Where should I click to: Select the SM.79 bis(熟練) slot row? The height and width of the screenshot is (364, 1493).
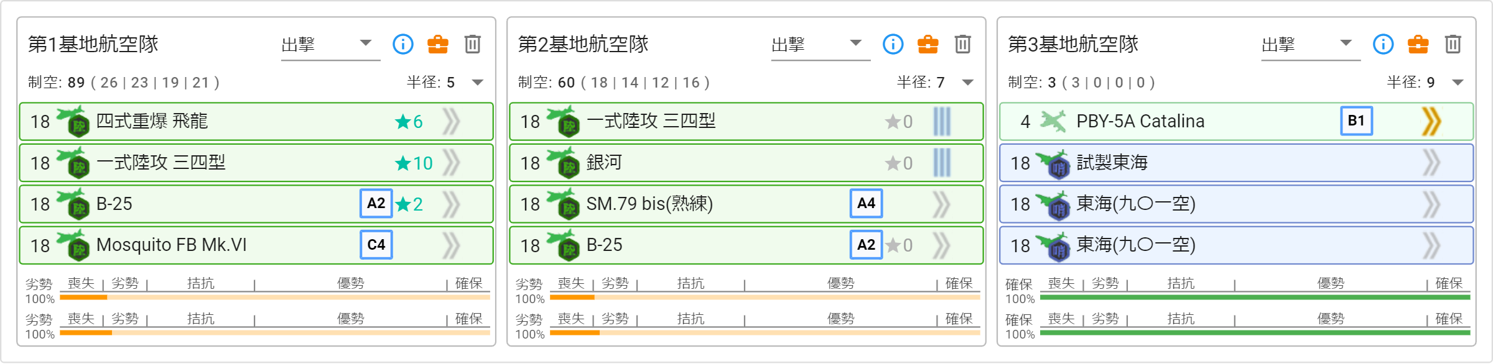tap(745, 204)
